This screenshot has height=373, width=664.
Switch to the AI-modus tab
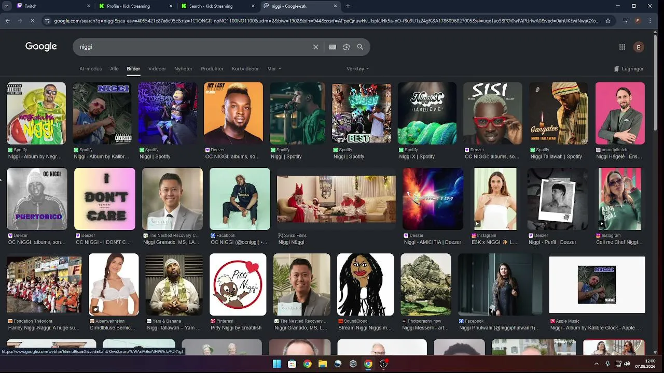pyautogui.click(x=91, y=69)
